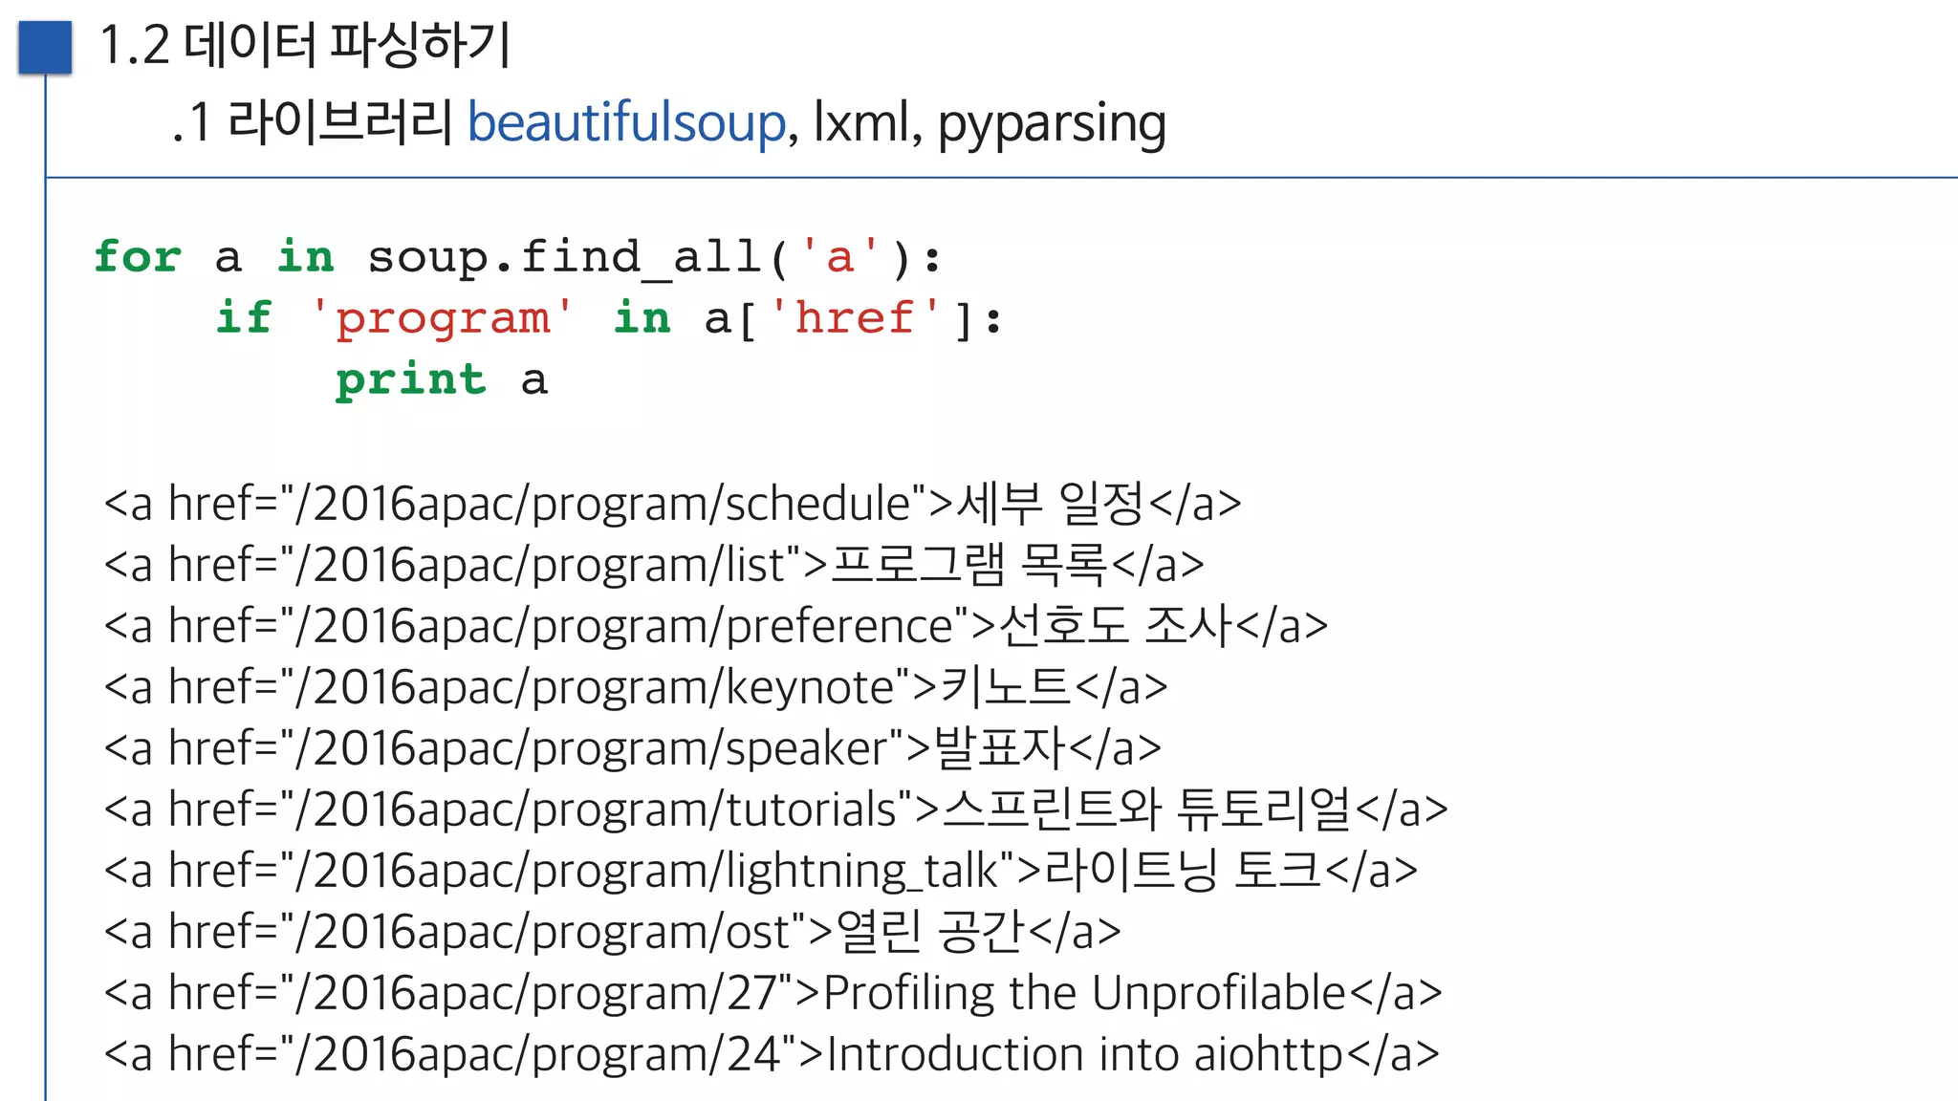
Task: Click 'lxml, pyparsing' in the subtitle
Action: (990, 123)
